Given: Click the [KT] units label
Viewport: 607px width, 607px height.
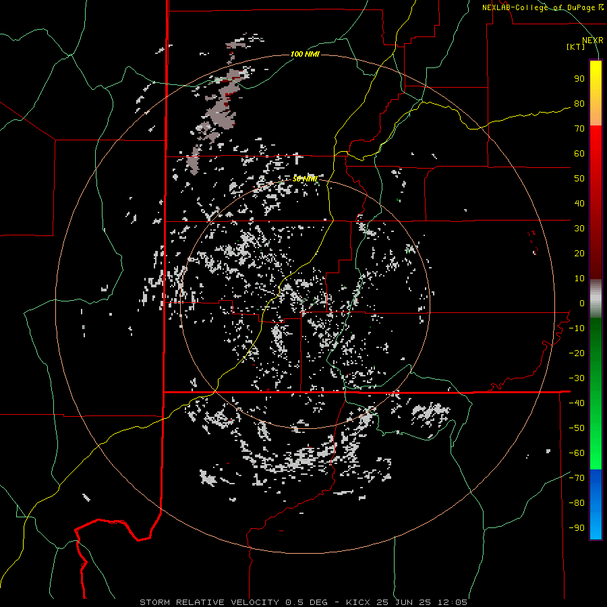Looking at the screenshot, I should [x=575, y=47].
